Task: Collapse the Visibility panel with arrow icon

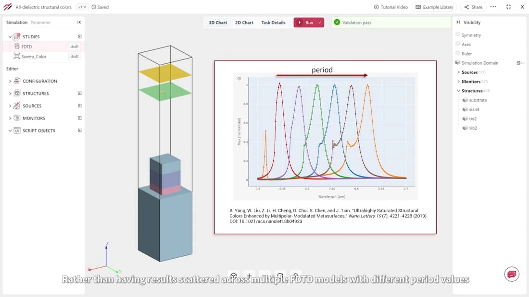Action: coord(458,23)
